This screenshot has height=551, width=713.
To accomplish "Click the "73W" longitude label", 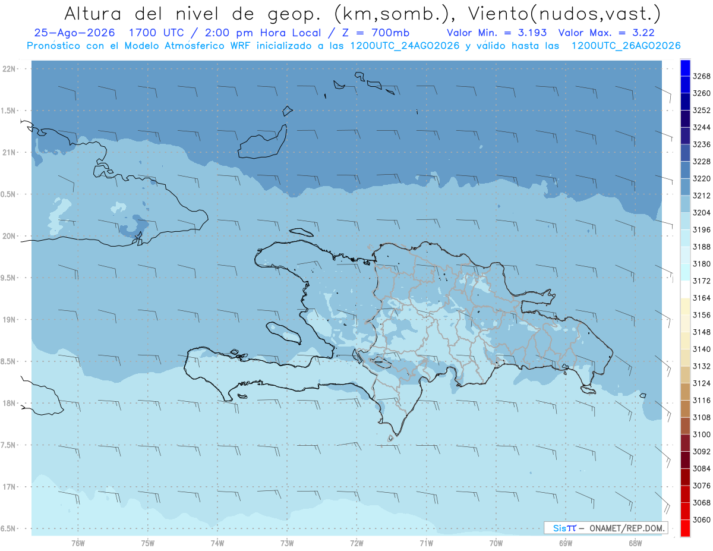I will click(x=287, y=543).
